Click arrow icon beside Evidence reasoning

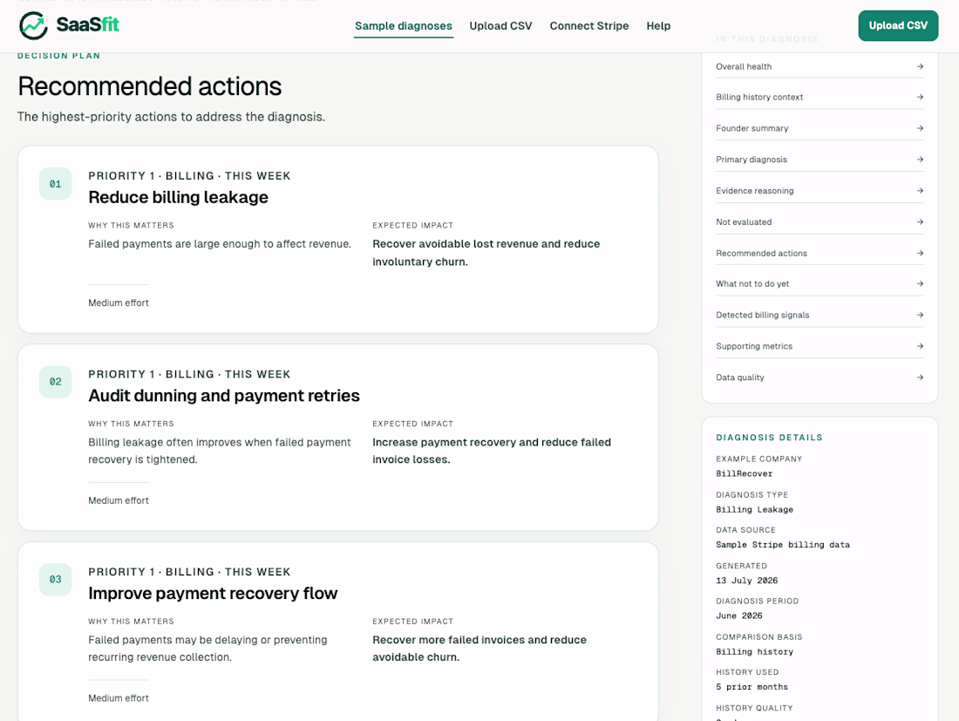pos(920,190)
